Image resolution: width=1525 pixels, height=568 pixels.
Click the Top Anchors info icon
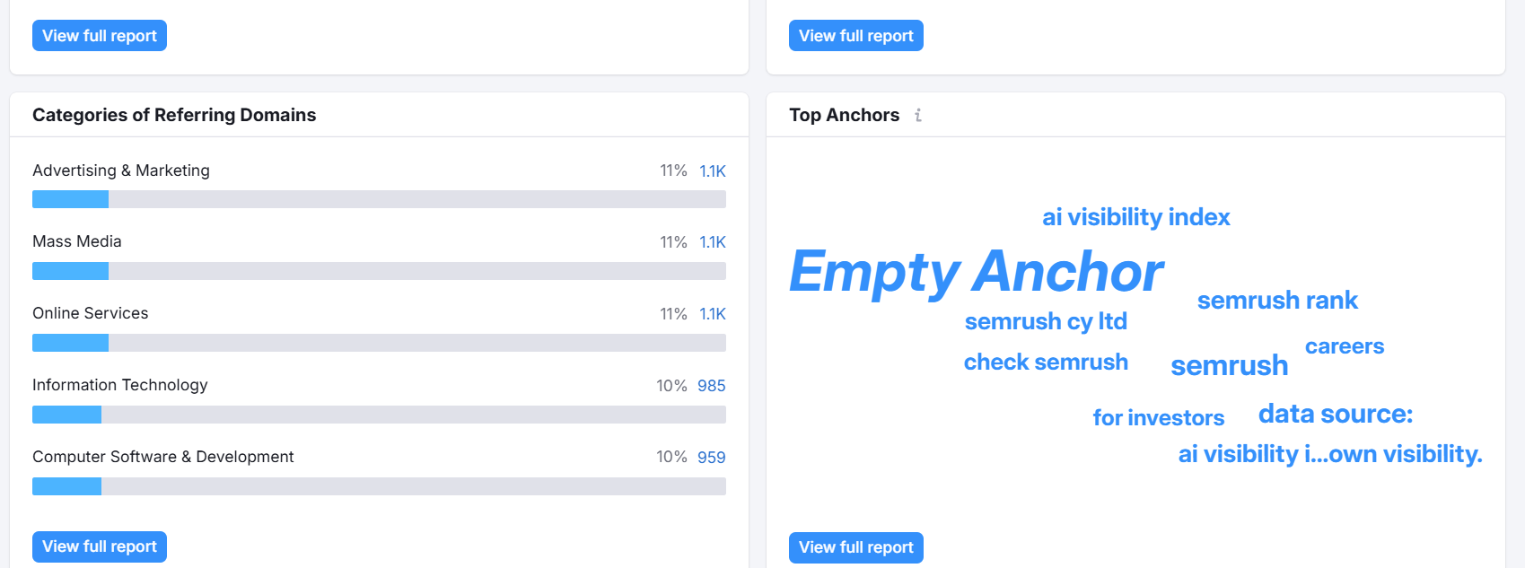pyautogui.click(x=918, y=115)
